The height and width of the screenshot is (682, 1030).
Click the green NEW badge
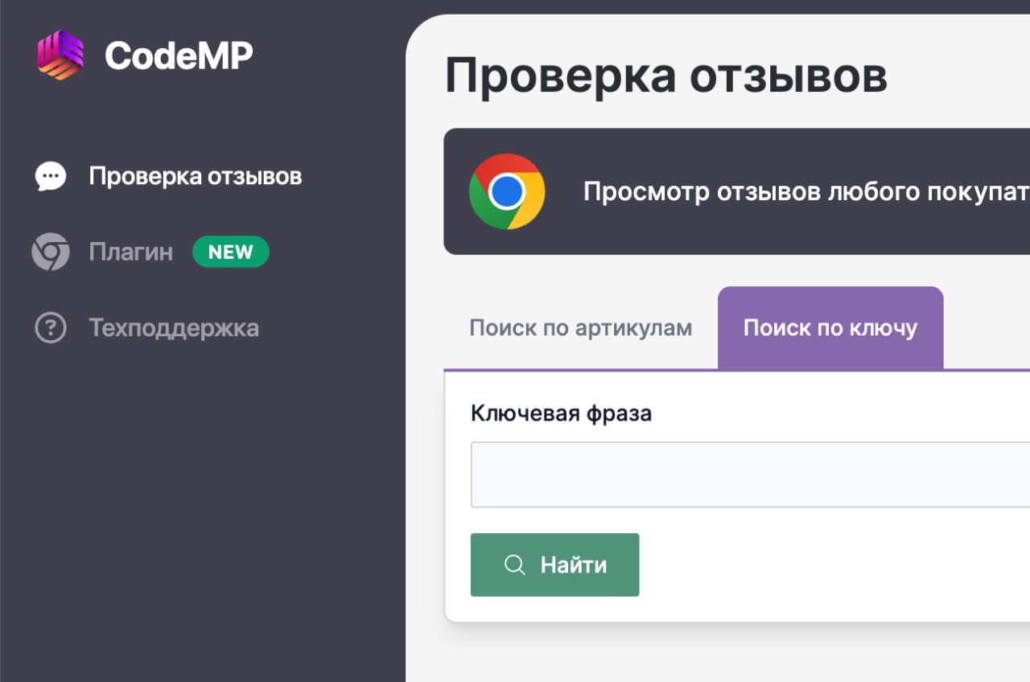click(231, 252)
